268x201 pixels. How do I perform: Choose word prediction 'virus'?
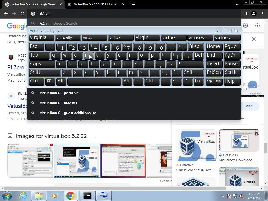[x=94, y=38]
